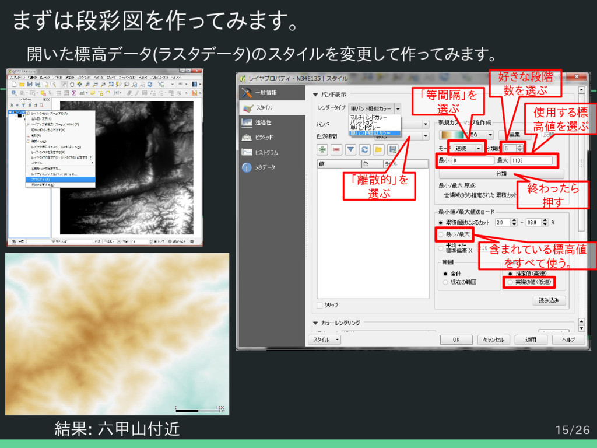Open the ピラミッド section

(272, 138)
